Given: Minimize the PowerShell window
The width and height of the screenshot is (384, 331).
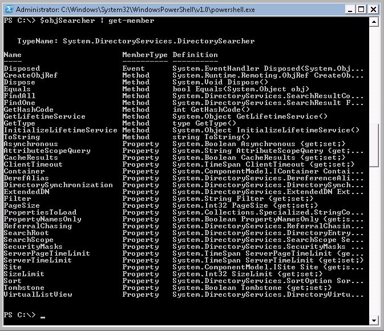Looking at the screenshot, I should [349, 10].
